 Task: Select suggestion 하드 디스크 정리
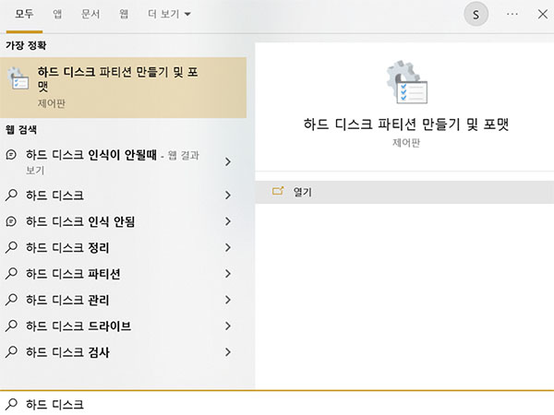(124, 247)
